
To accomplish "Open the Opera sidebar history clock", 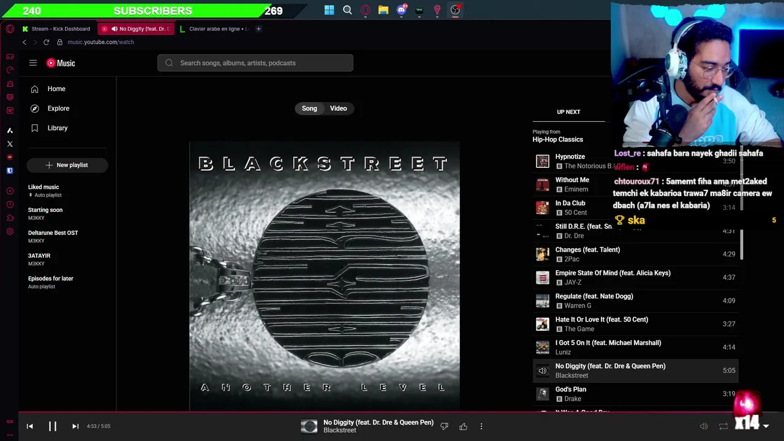I will pyautogui.click(x=10, y=205).
